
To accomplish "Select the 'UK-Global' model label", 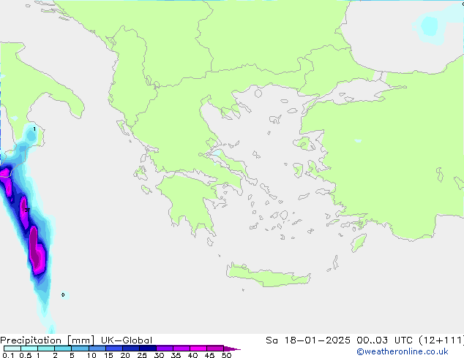I will coord(127,340).
